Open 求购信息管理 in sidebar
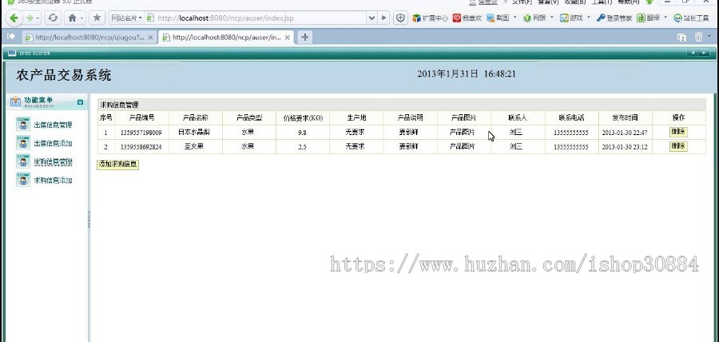The image size is (719, 342). 53,162
